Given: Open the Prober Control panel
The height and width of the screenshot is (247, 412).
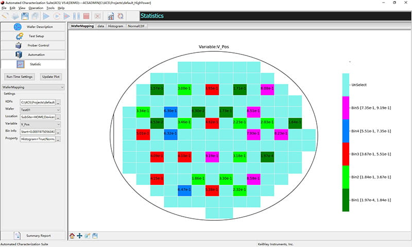Looking at the screenshot, I should pos(33,45).
